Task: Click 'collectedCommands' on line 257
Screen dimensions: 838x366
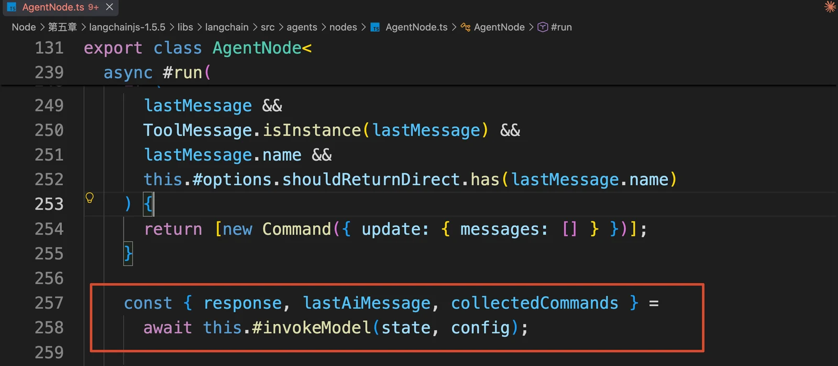Action: tap(535, 303)
